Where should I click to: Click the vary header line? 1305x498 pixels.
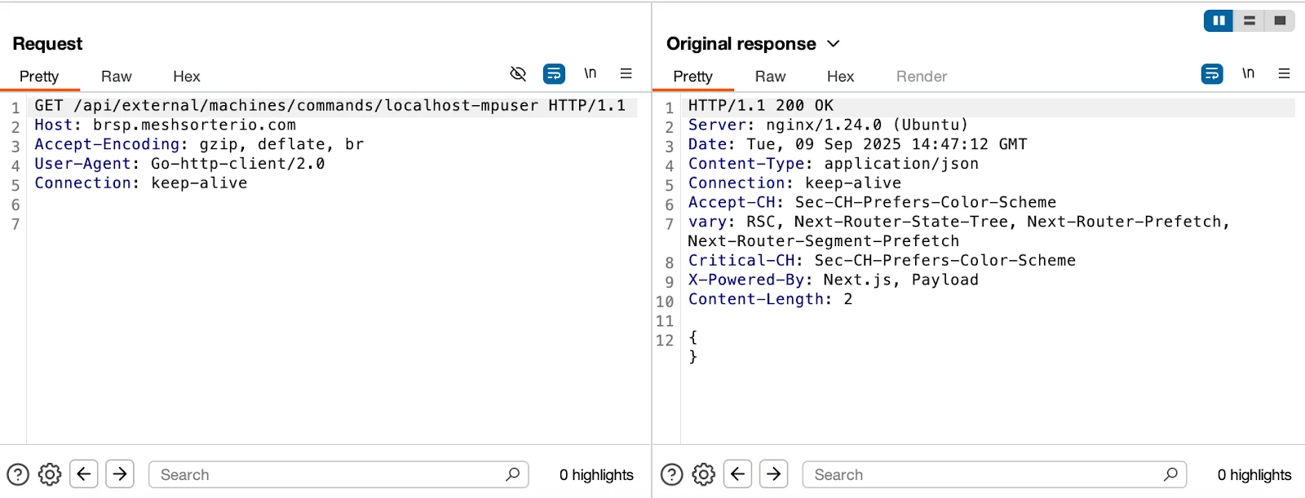958,231
